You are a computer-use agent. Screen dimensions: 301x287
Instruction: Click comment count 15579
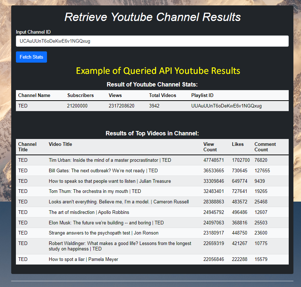point(261,259)
